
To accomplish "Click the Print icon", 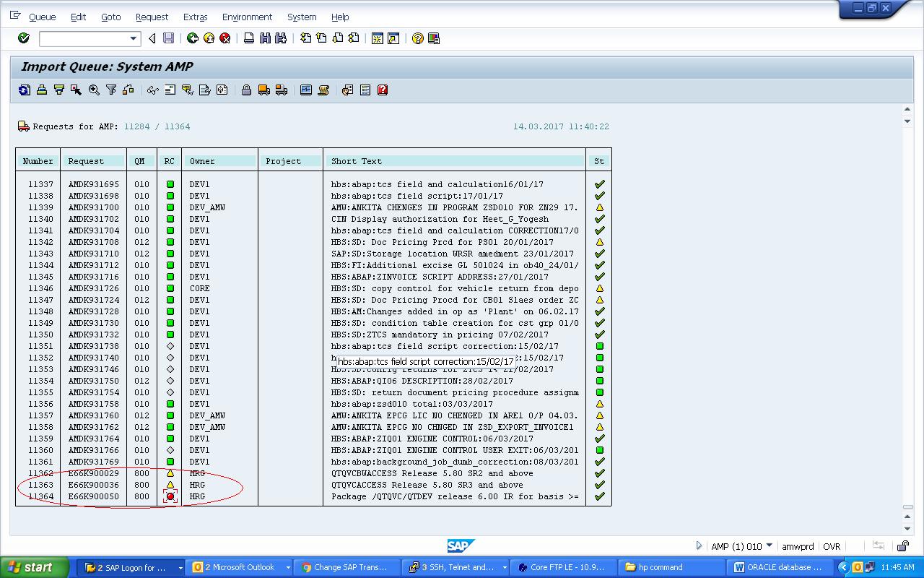I will click(x=249, y=38).
